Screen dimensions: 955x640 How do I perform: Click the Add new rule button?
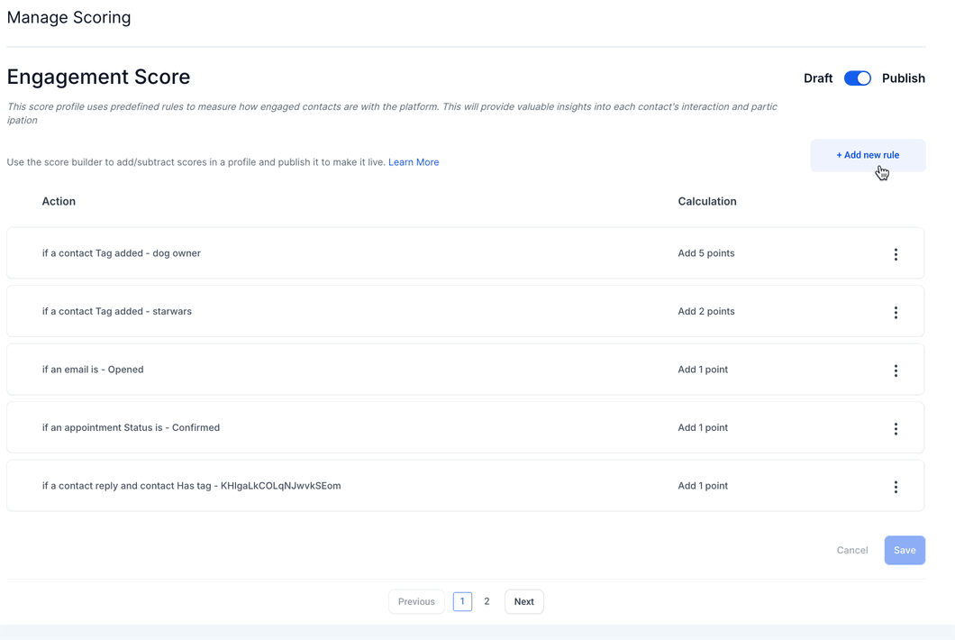point(868,155)
